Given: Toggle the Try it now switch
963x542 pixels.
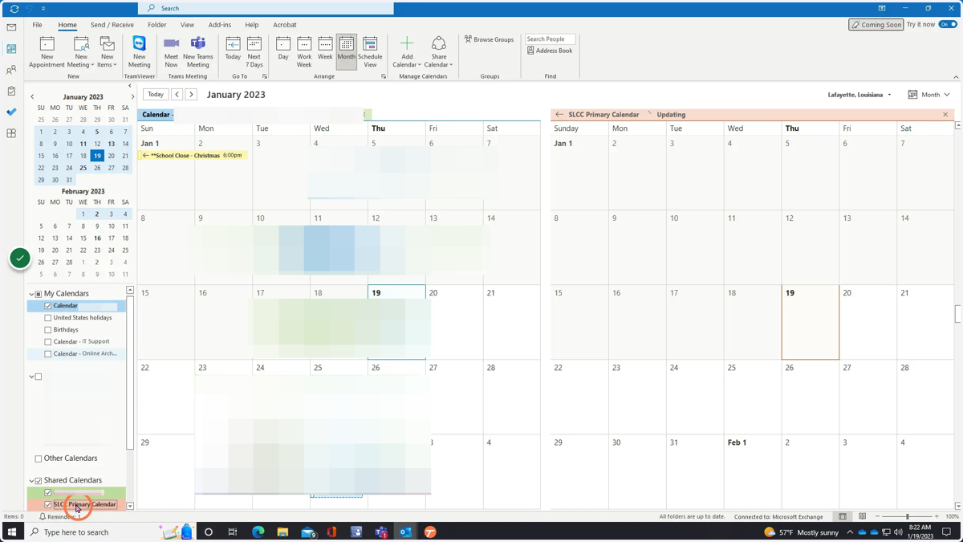Looking at the screenshot, I should pyautogui.click(x=948, y=25).
